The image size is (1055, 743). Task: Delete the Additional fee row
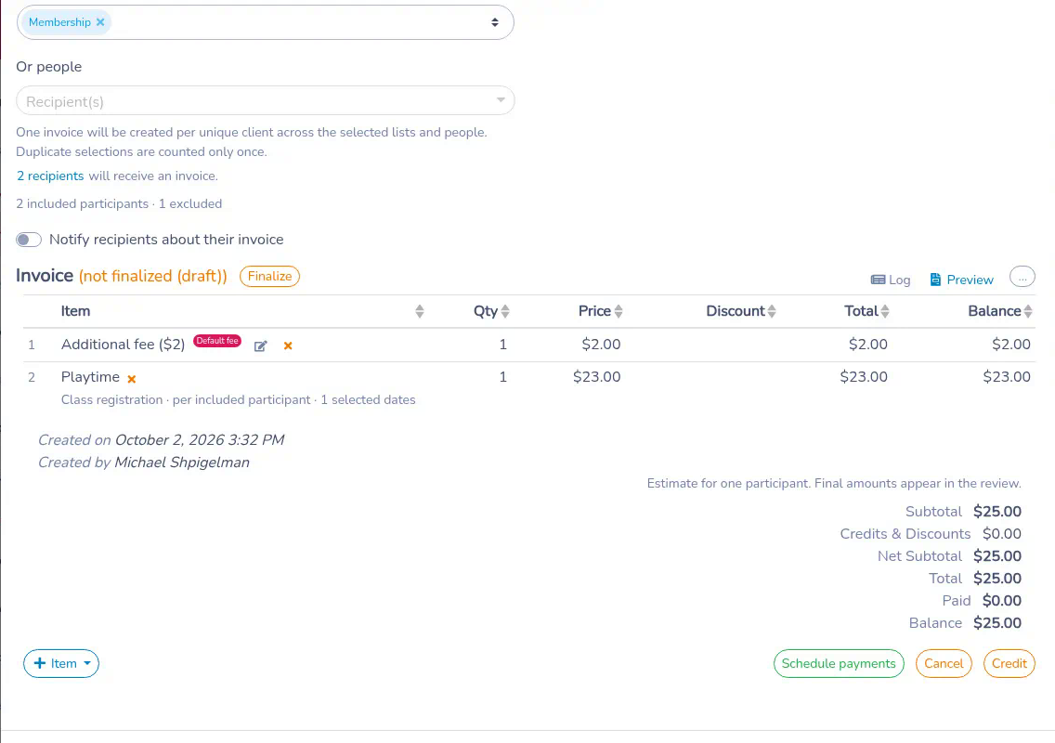[x=288, y=345]
